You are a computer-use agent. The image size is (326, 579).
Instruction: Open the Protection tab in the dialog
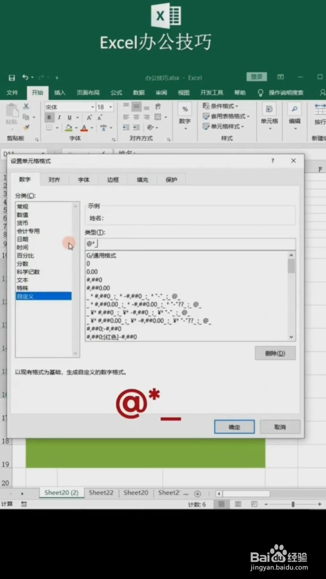click(x=172, y=180)
